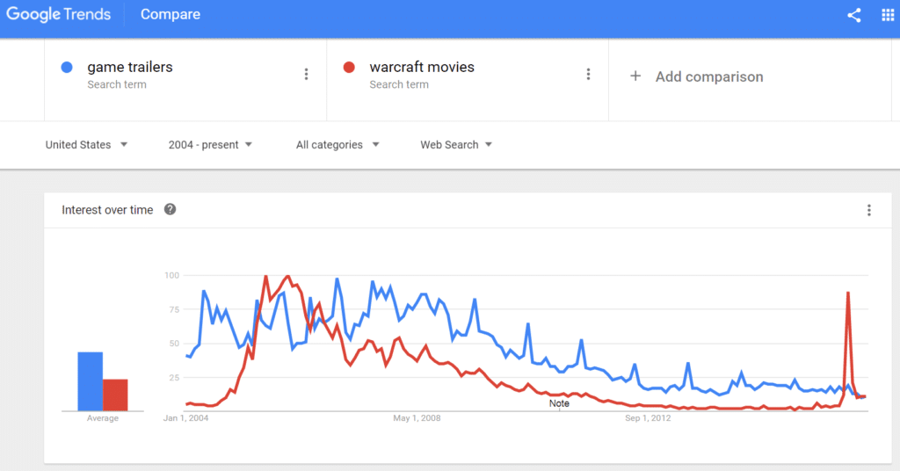Viewport: 900px width, 471px height.
Task: Expand the All categories dropdown
Action: 337,145
